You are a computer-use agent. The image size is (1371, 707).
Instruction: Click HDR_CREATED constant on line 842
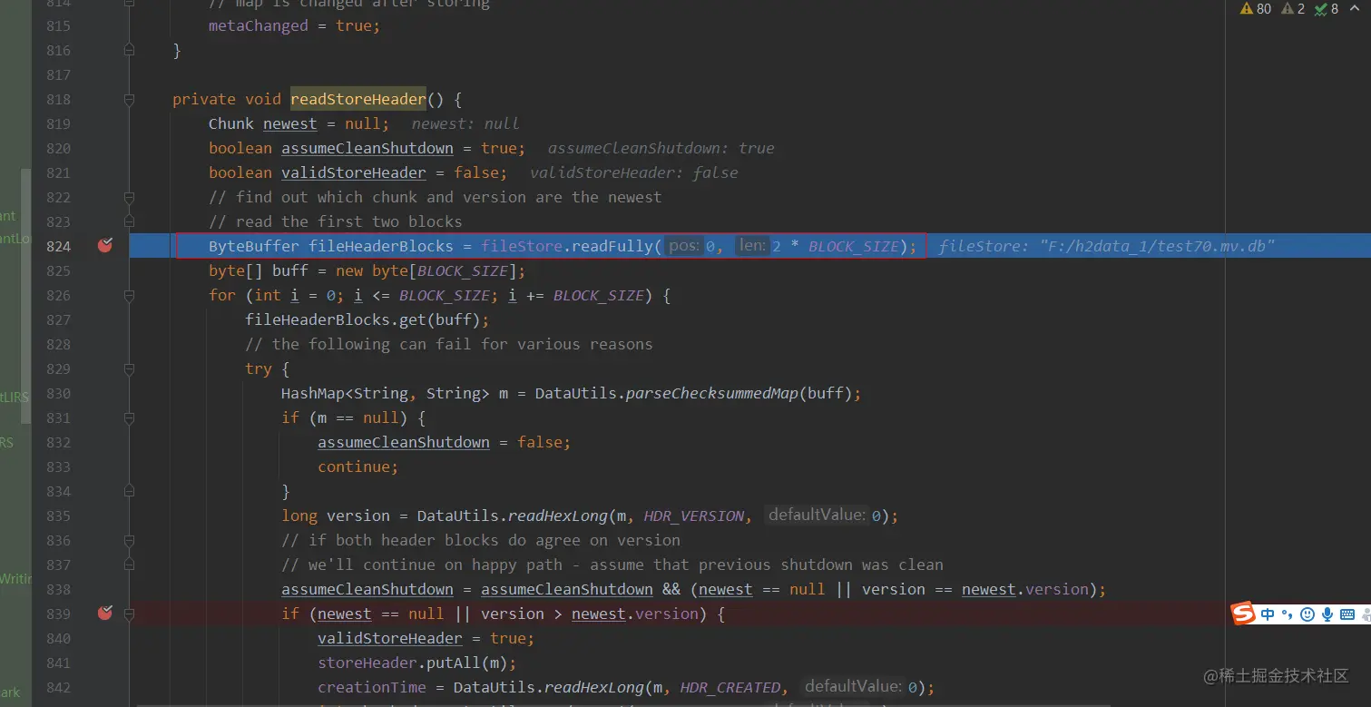(730, 687)
